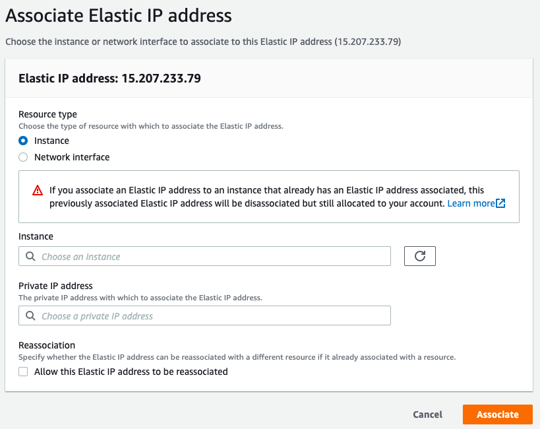
Task: Cancel the Elastic IP association
Action: (427, 414)
